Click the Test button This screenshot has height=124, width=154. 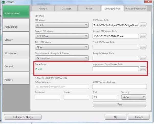(119, 105)
